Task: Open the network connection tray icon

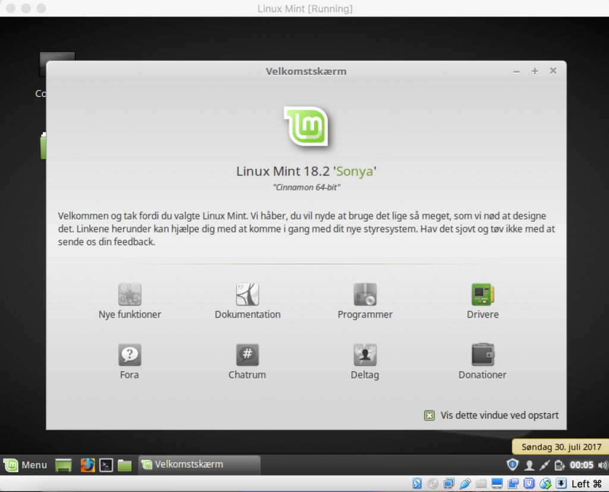Action: click(544, 465)
